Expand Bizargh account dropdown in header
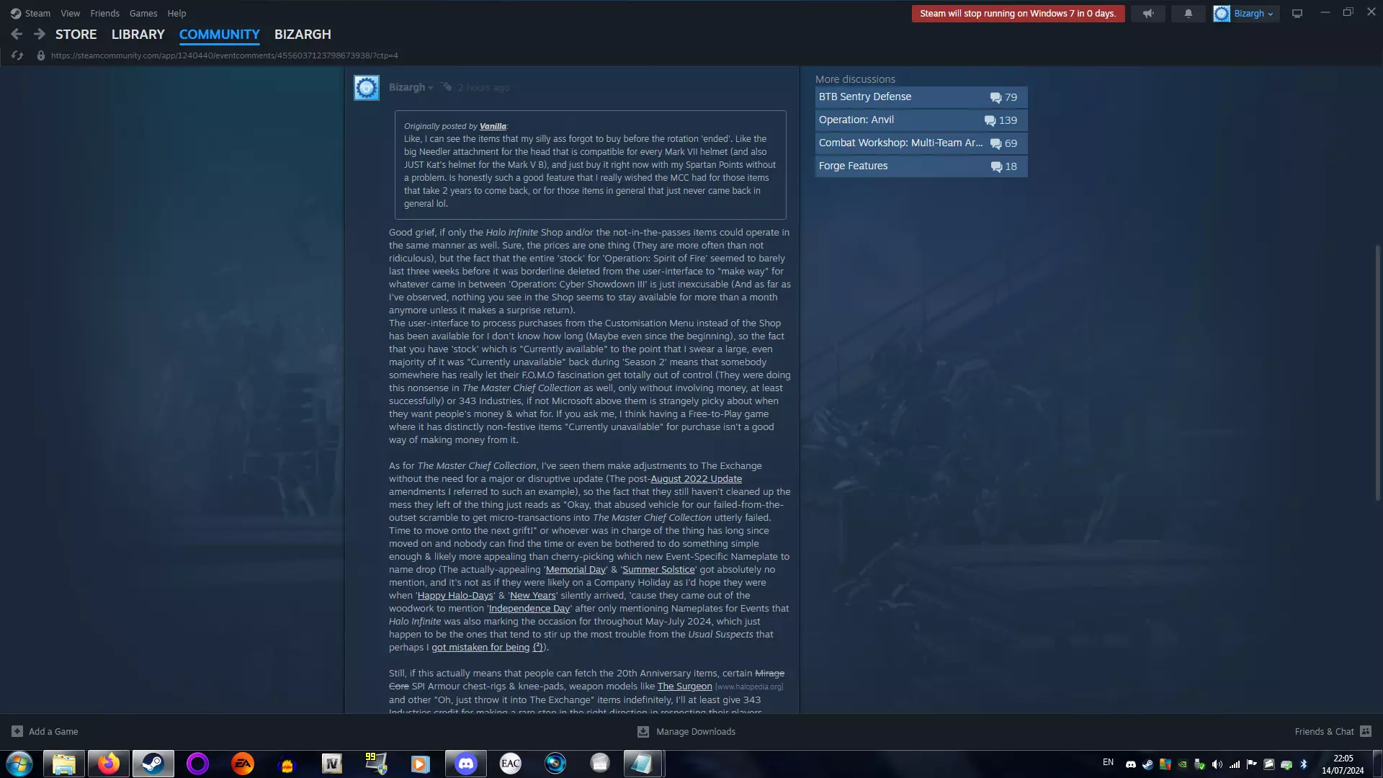This screenshot has width=1383, height=778. pyautogui.click(x=1270, y=14)
